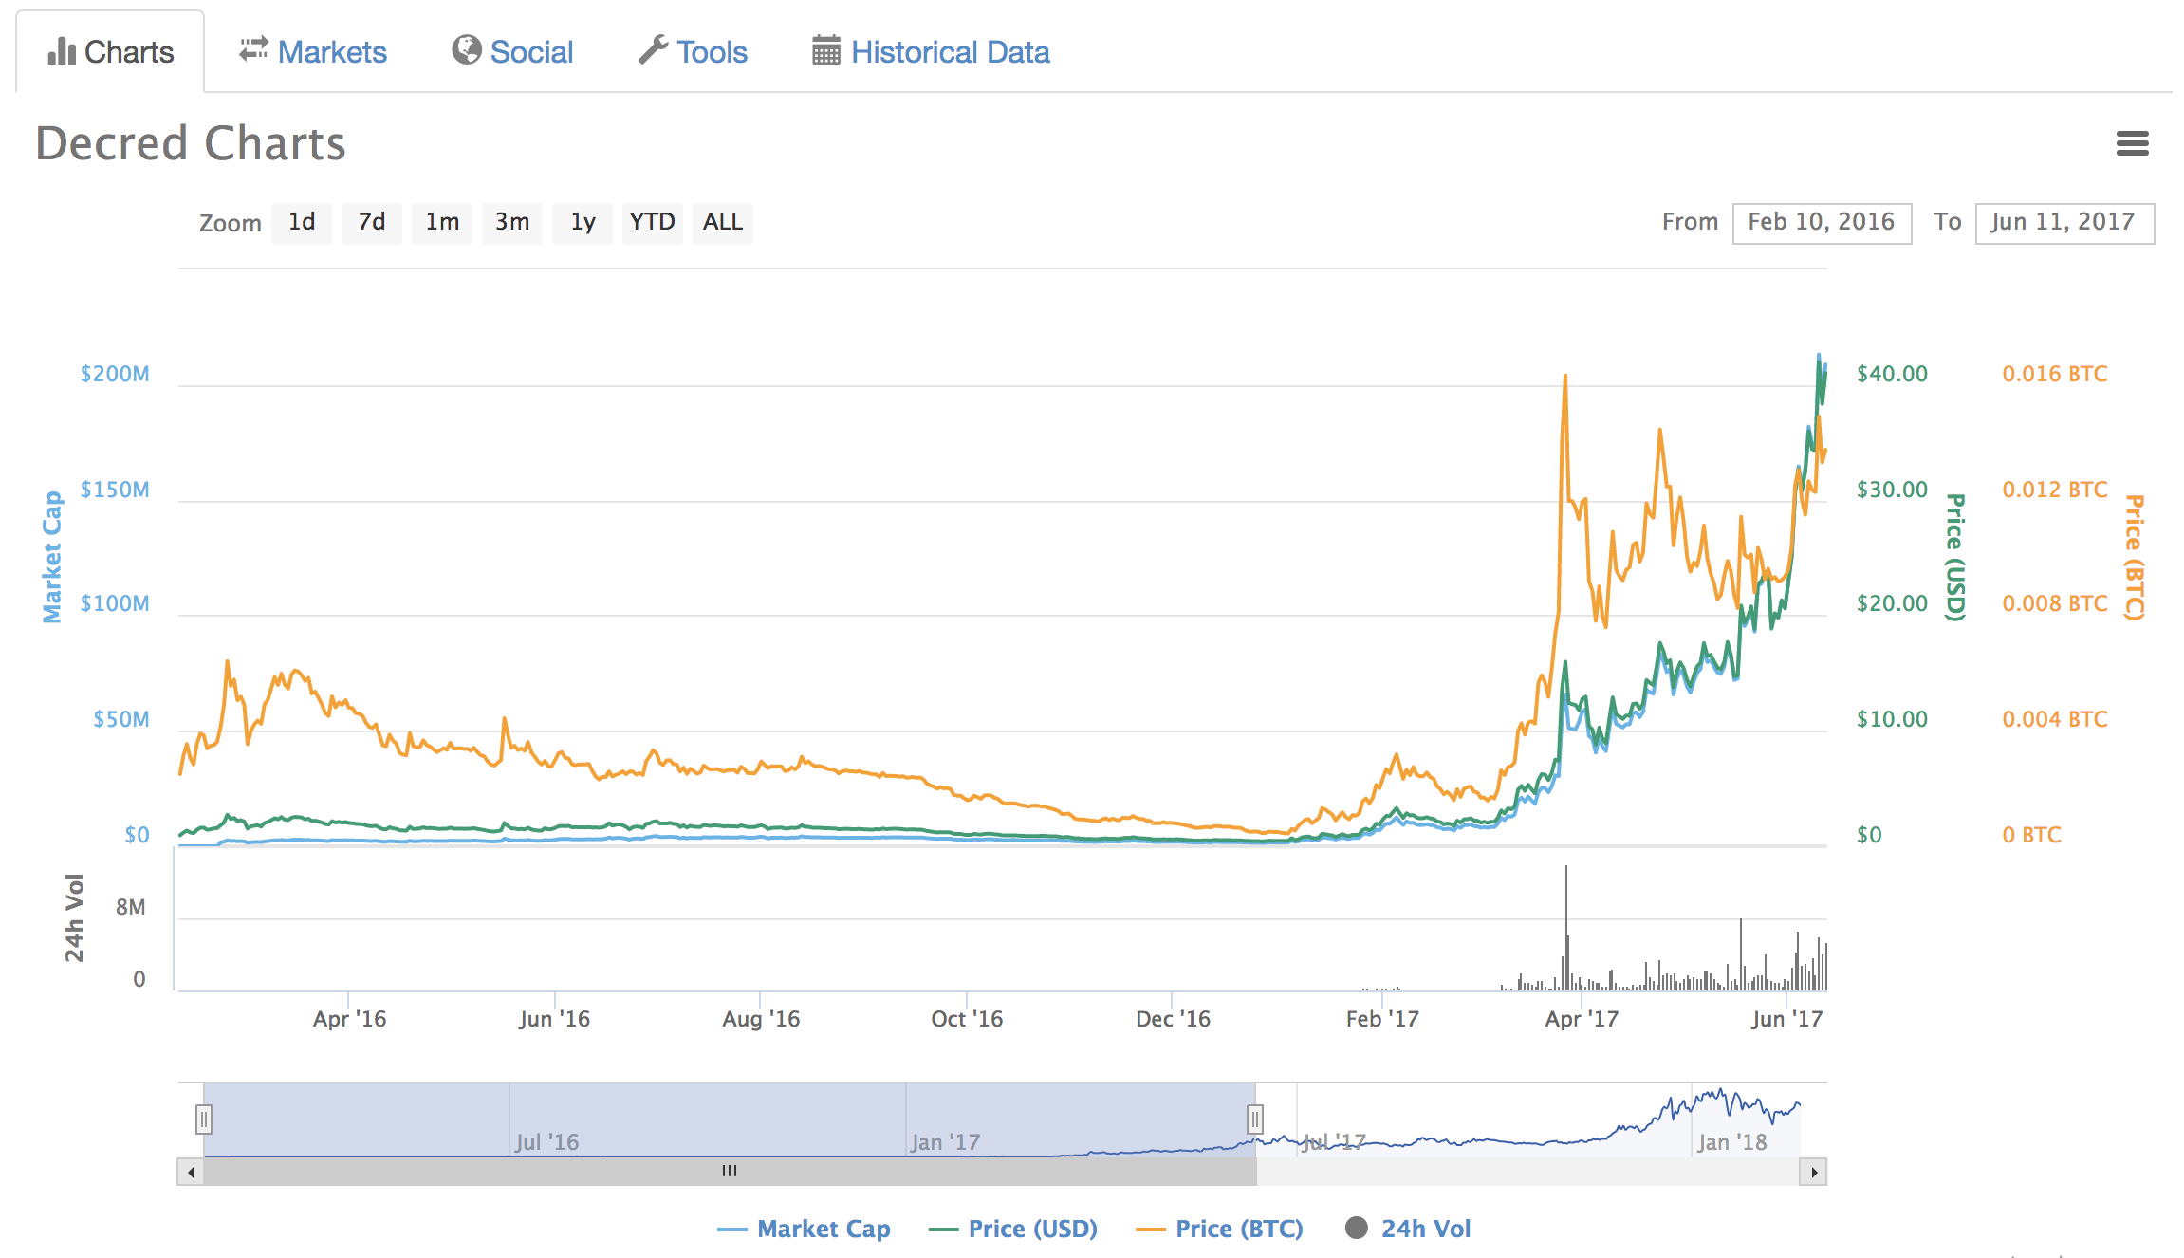Click the left handle of the range navigator

pos(205,1119)
